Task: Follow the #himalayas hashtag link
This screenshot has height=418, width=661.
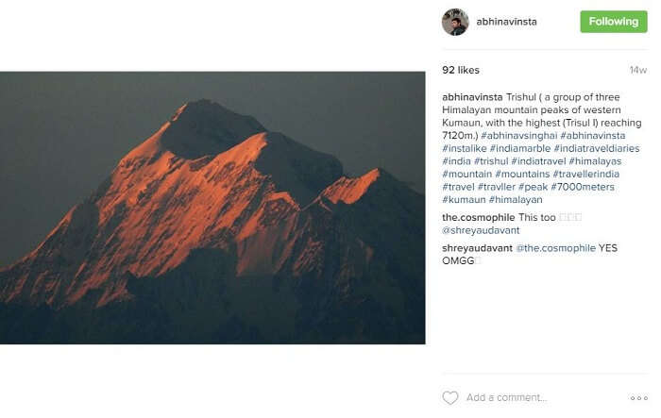Action: click(x=595, y=161)
